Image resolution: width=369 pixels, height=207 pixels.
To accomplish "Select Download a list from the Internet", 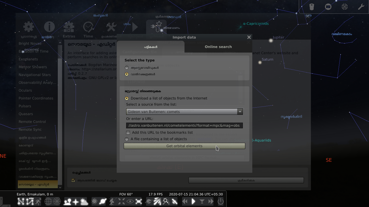I will pos(127,98).
